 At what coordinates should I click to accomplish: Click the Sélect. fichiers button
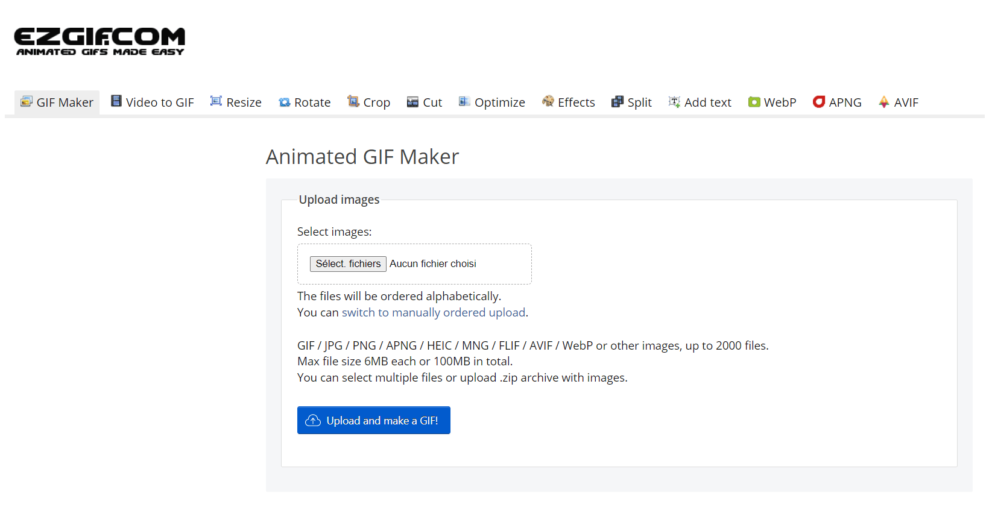tap(348, 264)
